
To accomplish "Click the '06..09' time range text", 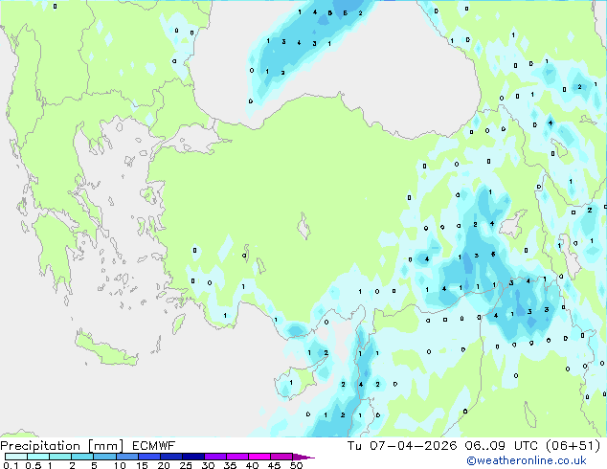I will [x=485, y=446].
